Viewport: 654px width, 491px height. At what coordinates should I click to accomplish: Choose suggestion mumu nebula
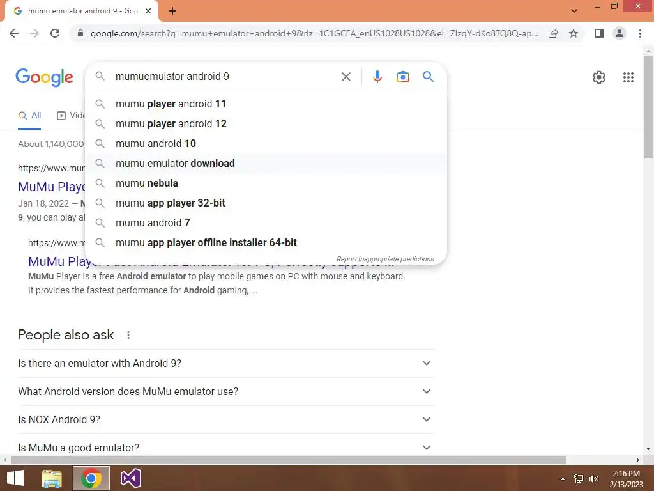(266, 183)
